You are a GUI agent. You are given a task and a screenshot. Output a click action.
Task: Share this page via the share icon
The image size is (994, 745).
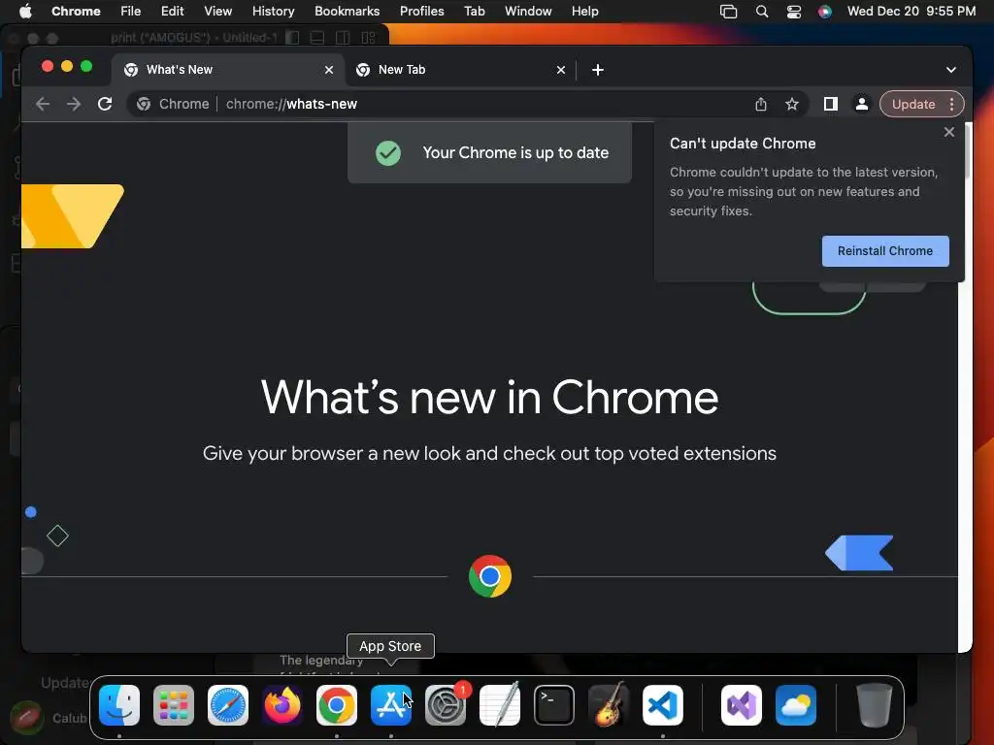tap(761, 104)
